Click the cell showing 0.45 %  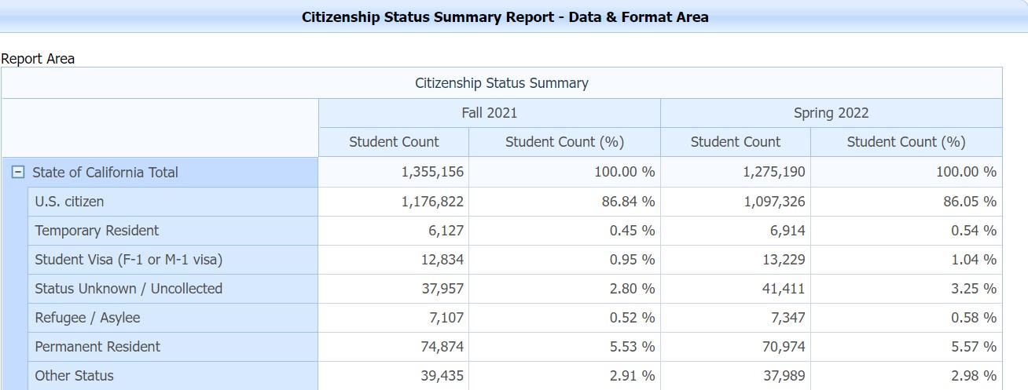pos(564,231)
